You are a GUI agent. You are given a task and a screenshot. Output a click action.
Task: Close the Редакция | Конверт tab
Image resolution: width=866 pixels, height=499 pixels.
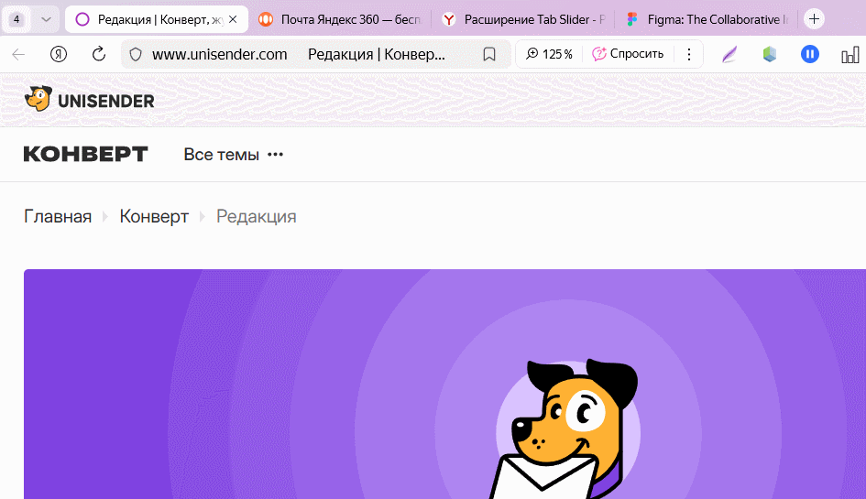pyautogui.click(x=233, y=19)
